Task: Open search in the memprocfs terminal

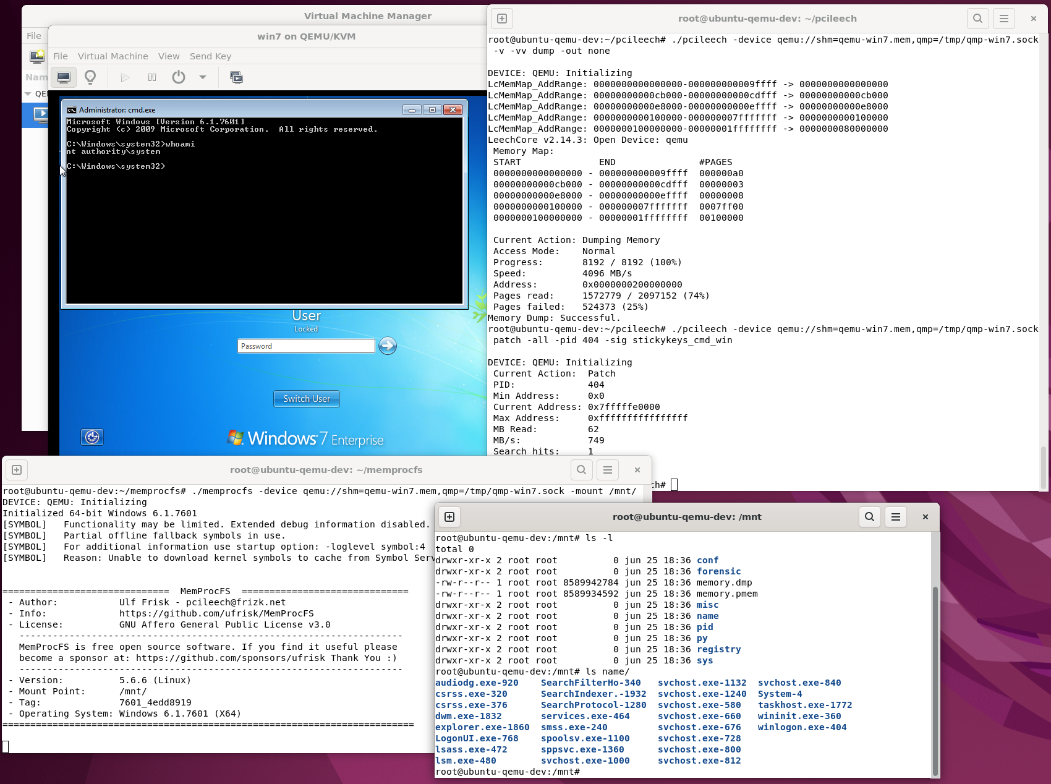Action: point(581,470)
